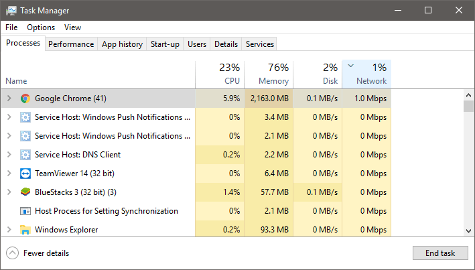The image size is (475, 270).
Task: Select Chrome's 5.9% CPU cell
Action: click(x=220, y=98)
